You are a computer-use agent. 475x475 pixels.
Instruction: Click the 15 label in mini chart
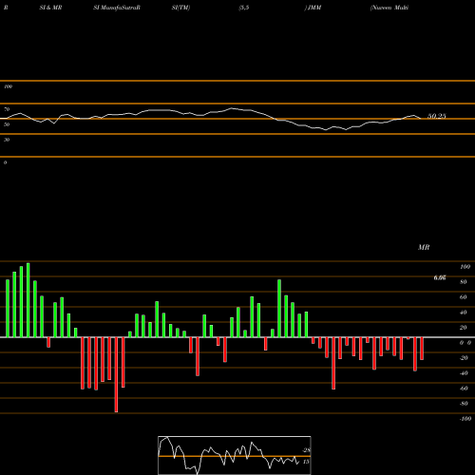coord(306,462)
